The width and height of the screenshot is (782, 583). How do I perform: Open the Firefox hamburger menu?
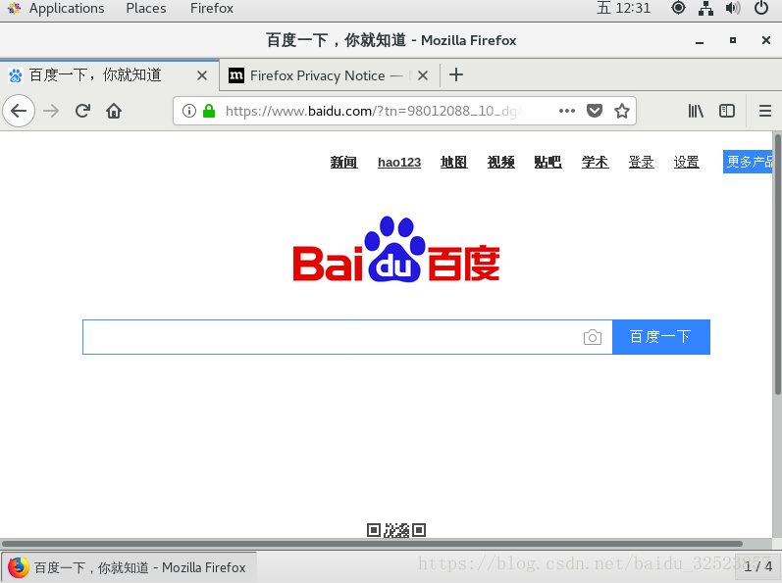(765, 111)
